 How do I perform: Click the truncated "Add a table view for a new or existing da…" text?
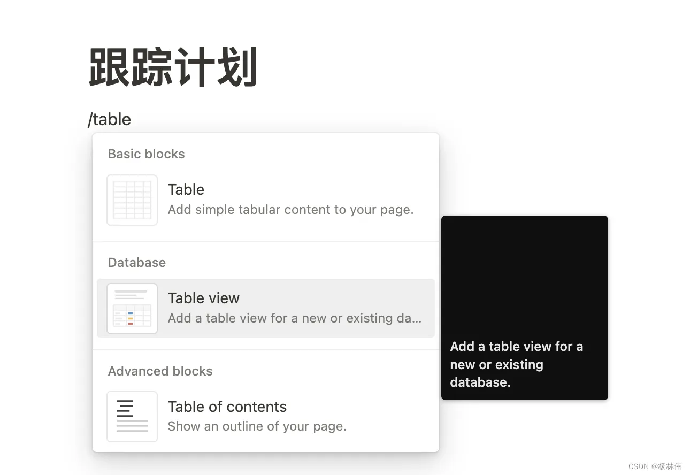[295, 318]
